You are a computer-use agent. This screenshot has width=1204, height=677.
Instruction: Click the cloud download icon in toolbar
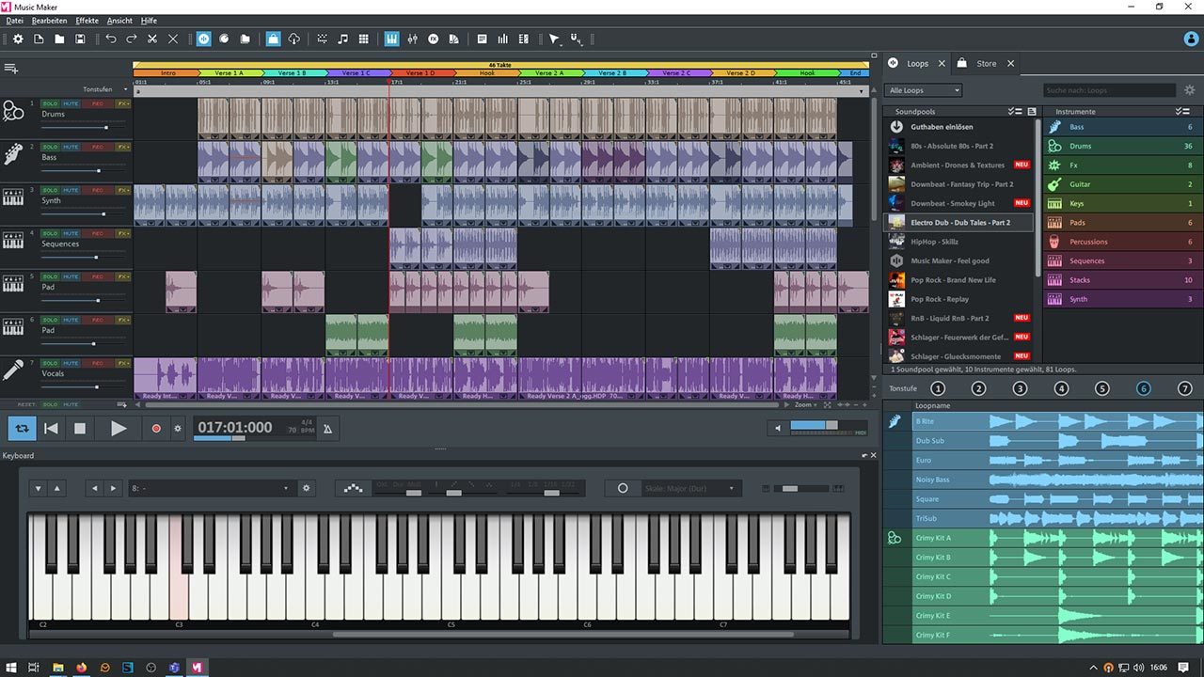click(293, 39)
